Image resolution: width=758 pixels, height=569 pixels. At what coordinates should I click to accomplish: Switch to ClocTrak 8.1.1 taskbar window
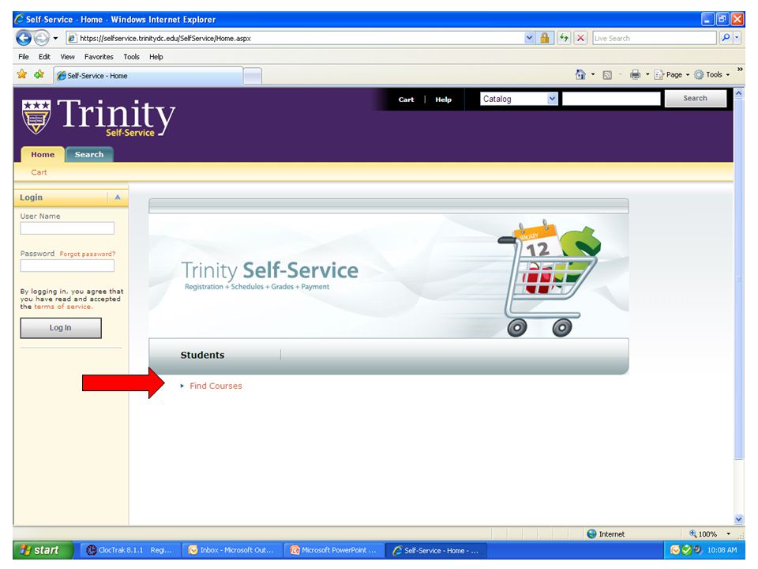pyautogui.click(x=128, y=550)
